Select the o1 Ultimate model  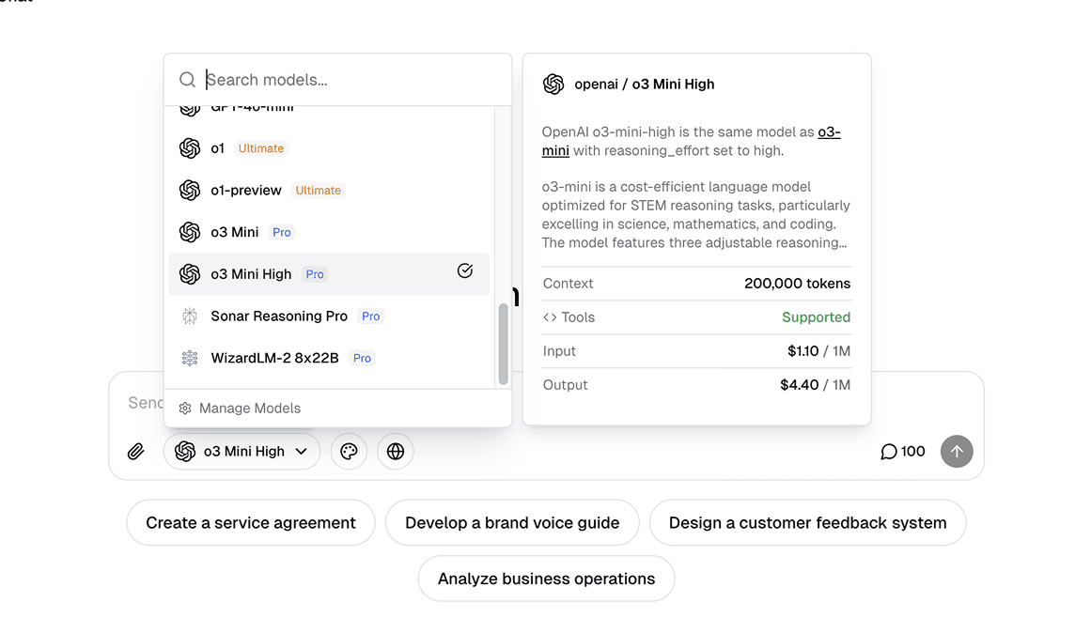pyautogui.click(x=218, y=148)
